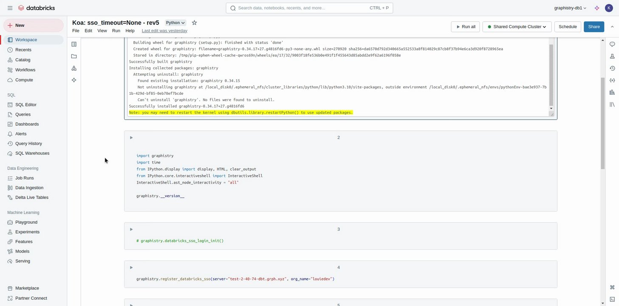
Task: Open the hamburger navigation menu
Action: 10,8
